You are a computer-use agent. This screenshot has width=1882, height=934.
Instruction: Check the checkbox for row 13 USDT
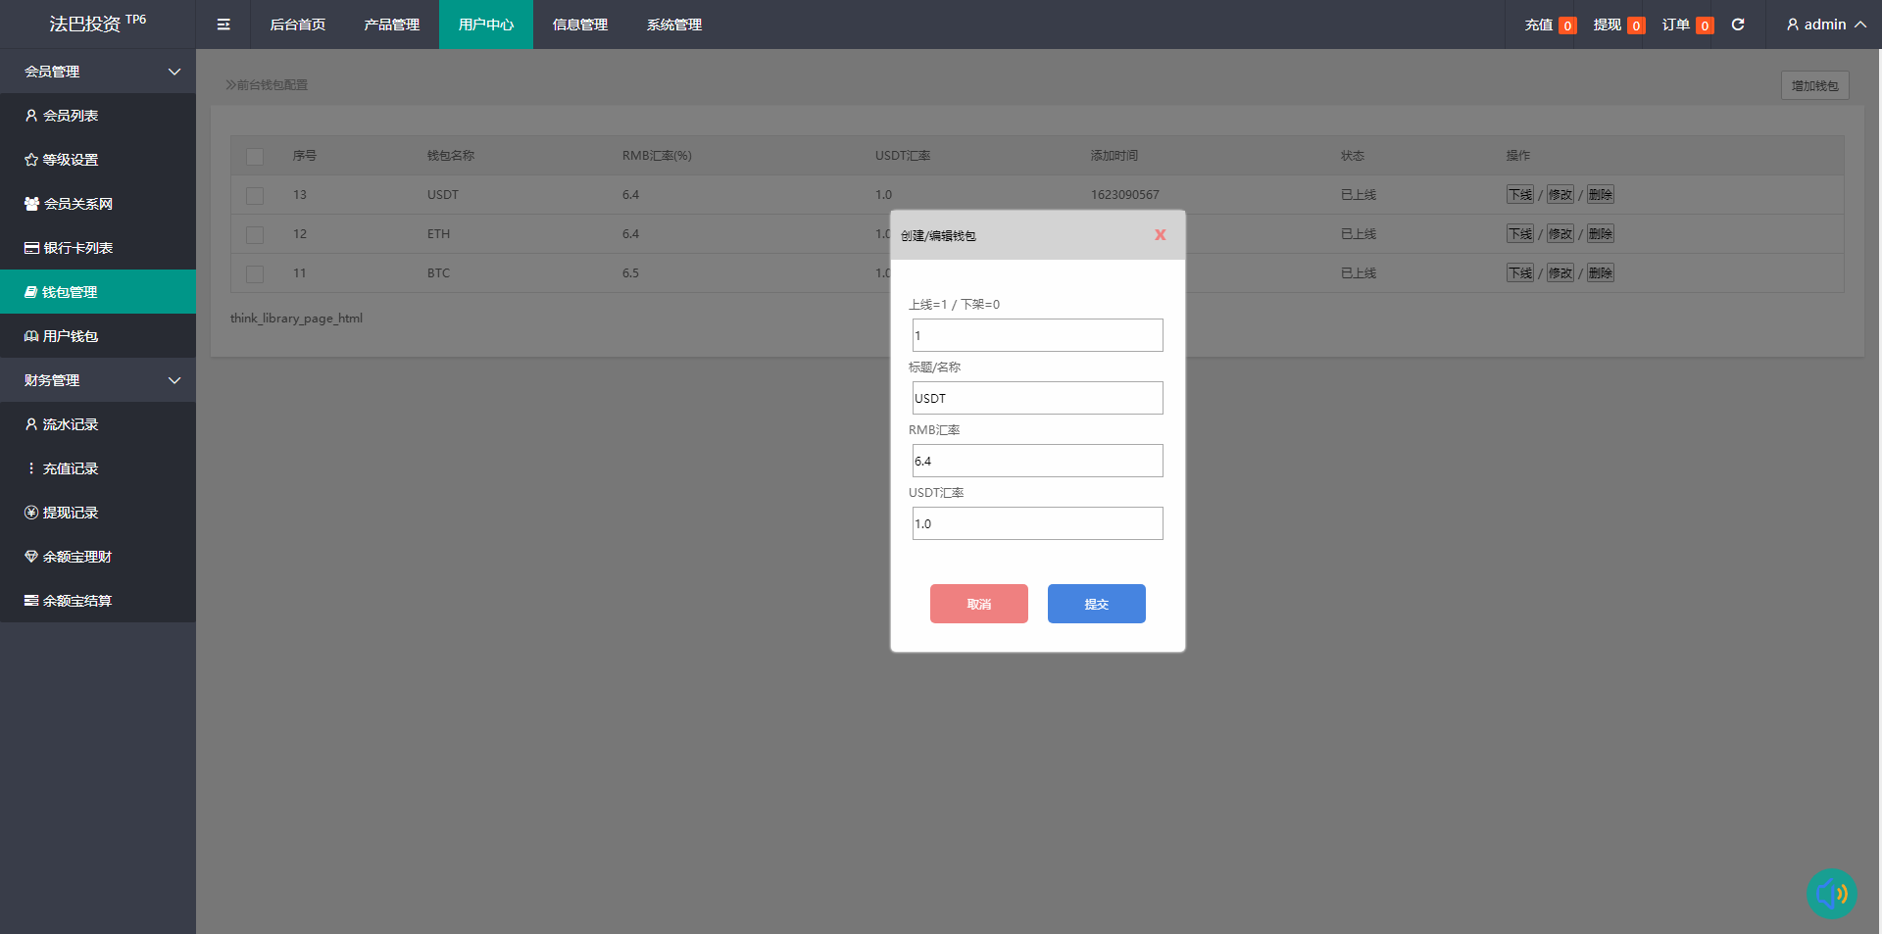click(255, 195)
